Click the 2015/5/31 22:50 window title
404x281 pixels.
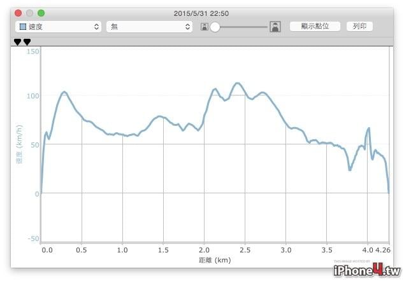click(x=201, y=13)
